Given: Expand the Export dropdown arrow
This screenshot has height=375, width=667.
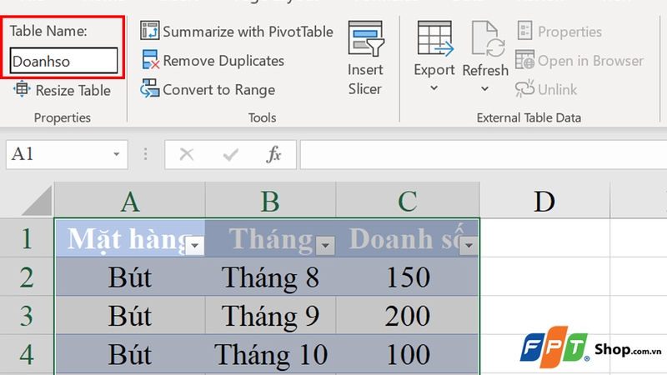Looking at the screenshot, I should [434, 88].
